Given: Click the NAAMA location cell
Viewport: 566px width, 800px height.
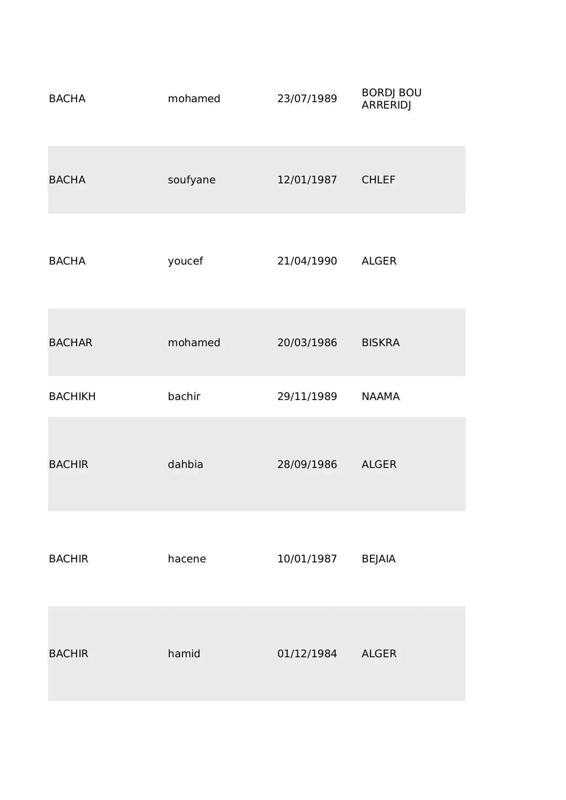Looking at the screenshot, I should [x=380, y=397].
